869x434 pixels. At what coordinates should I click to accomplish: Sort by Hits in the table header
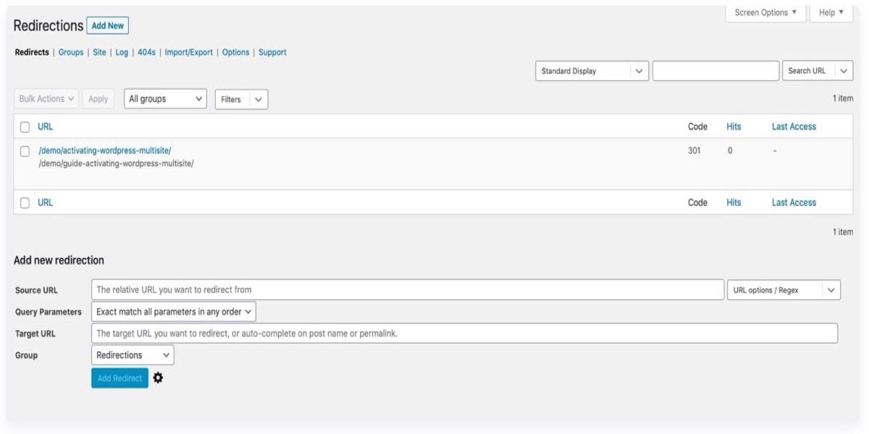(x=734, y=127)
